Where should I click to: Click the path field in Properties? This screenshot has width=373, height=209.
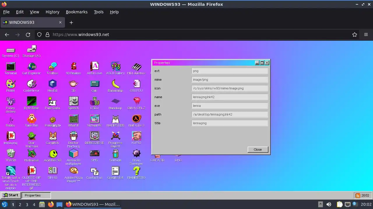(230, 114)
